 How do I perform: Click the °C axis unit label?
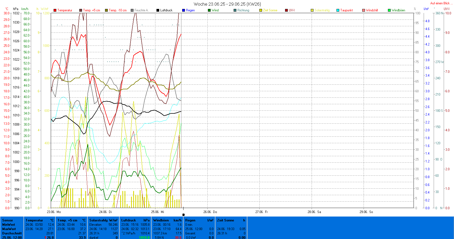point(7,9)
